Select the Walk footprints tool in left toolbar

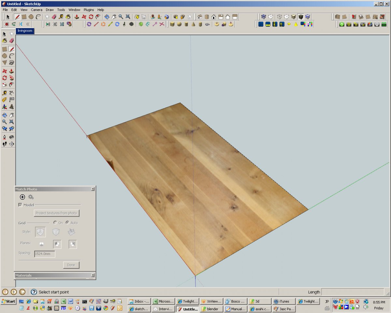[5, 144]
